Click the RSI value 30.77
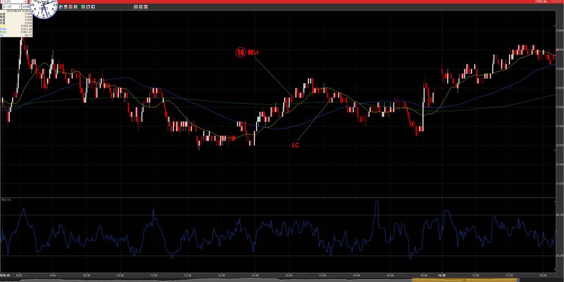Image resolution: width=564 pixels, height=282 pixels. pos(29,35)
